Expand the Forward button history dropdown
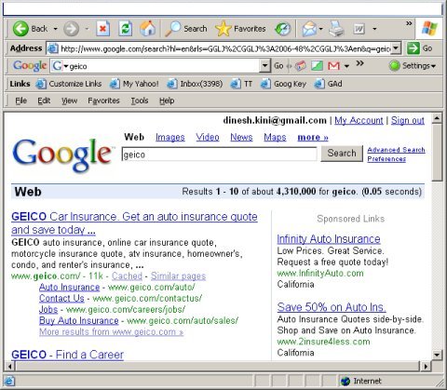 [87, 29]
